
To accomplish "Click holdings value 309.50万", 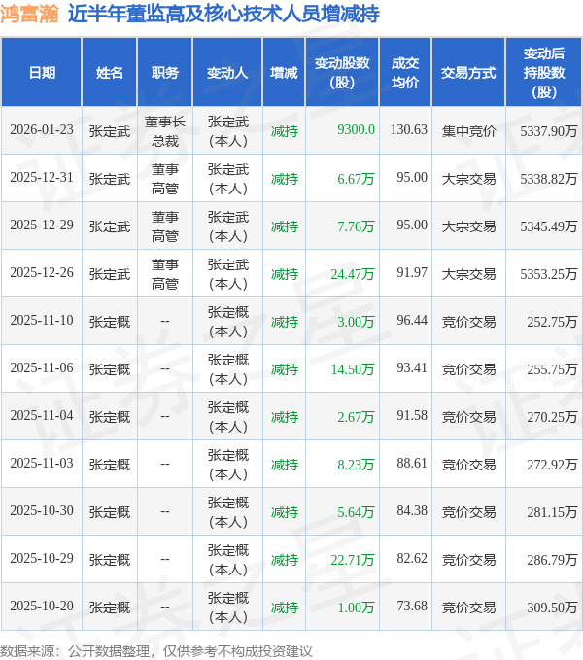I will point(552,607).
